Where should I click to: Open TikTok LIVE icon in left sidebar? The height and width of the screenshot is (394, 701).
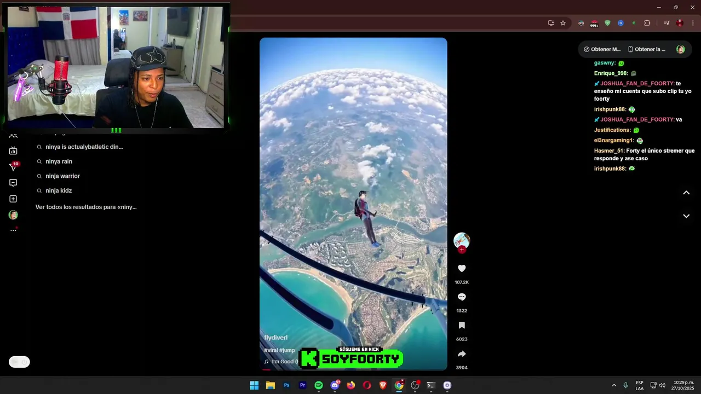coord(13,150)
